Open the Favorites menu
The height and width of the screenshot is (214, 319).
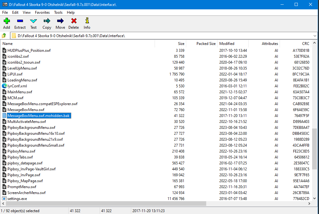point(42,12)
